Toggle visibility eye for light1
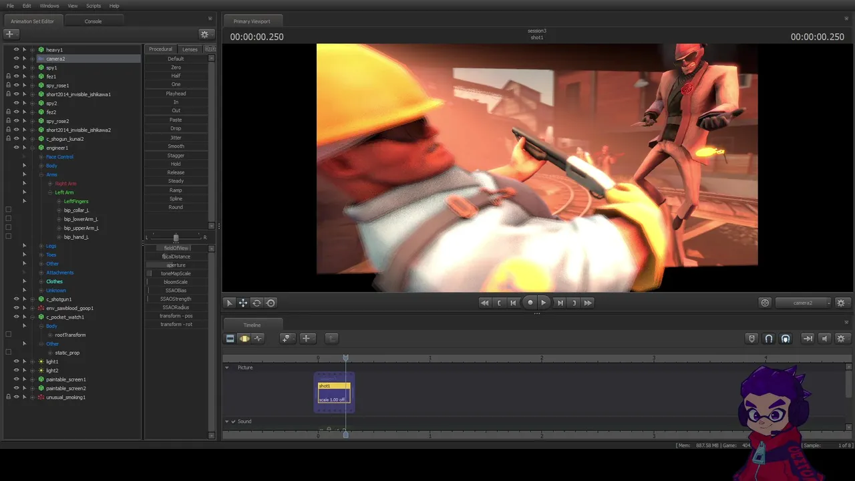The image size is (855, 481). click(16, 361)
